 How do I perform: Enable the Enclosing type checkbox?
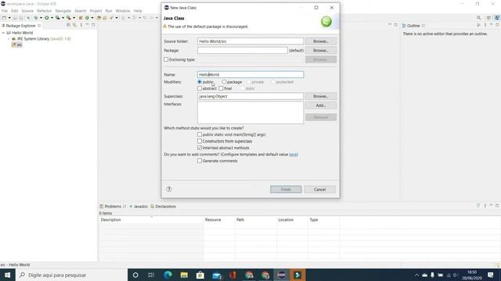[166, 59]
